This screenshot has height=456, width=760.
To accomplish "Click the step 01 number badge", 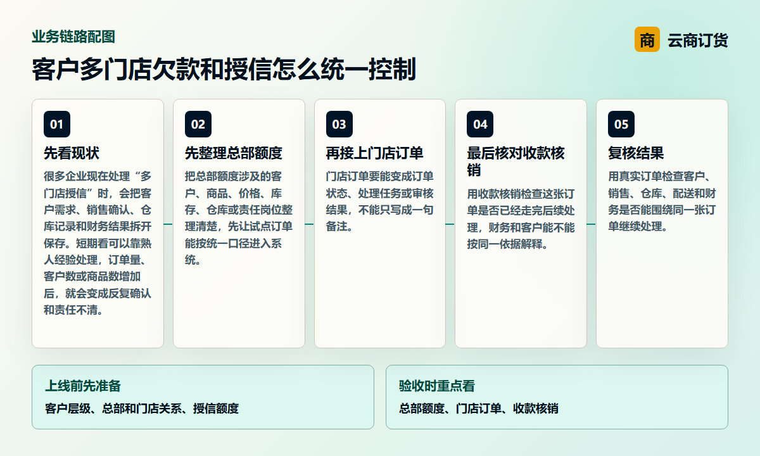I will 57,124.
